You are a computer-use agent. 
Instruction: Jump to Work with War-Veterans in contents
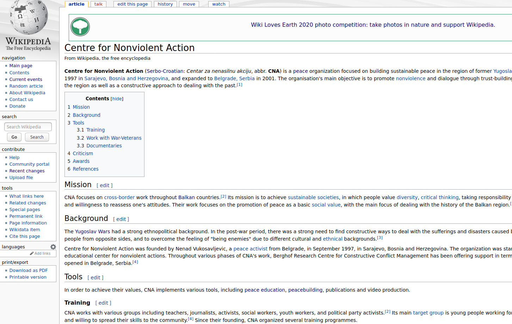[114, 138]
